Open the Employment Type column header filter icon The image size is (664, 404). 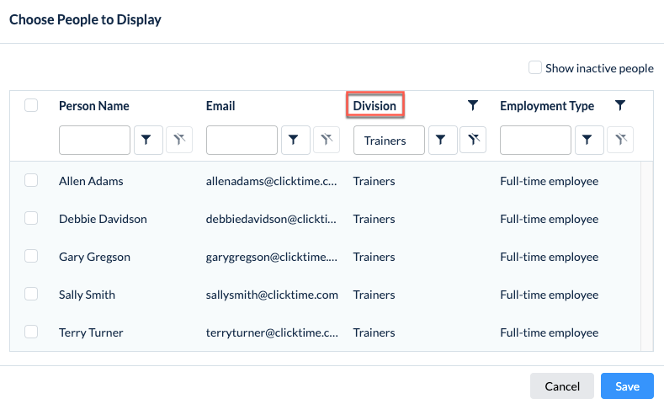[620, 105]
